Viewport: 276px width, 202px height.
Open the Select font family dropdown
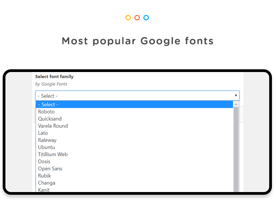click(137, 96)
